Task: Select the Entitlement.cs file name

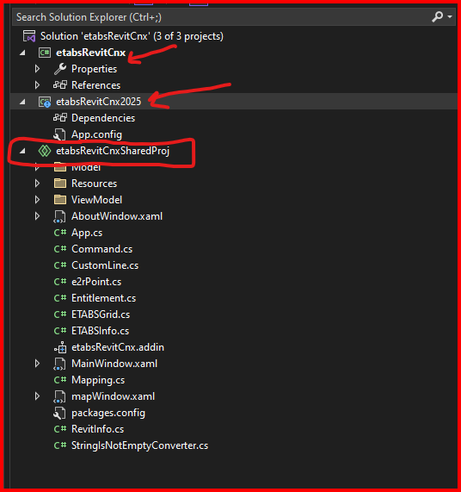Action: (104, 298)
